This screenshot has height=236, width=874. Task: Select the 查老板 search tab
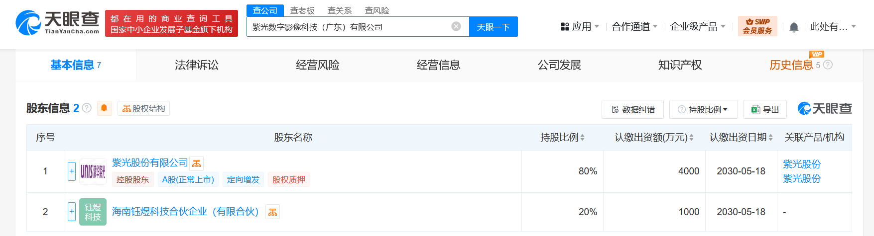tap(302, 10)
